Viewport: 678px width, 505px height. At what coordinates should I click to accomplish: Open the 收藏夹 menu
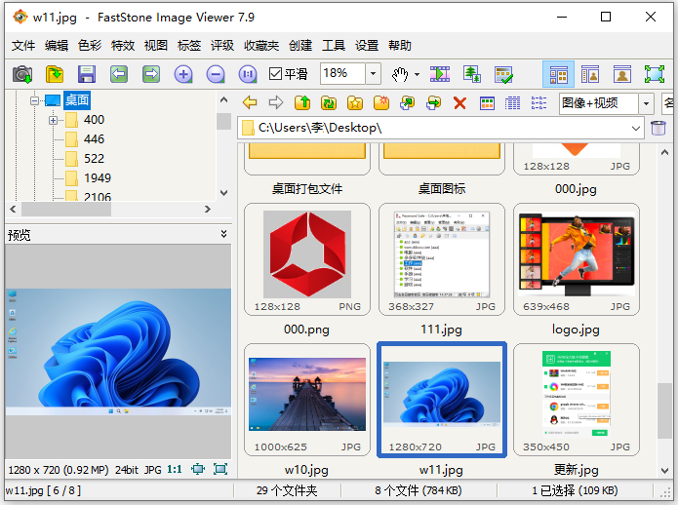coord(261,46)
